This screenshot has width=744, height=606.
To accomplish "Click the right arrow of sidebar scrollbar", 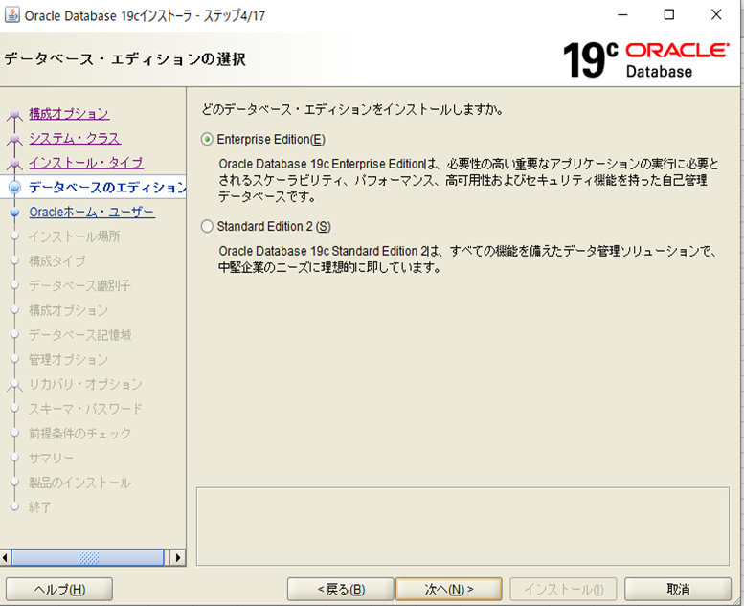I will (177, 557).
